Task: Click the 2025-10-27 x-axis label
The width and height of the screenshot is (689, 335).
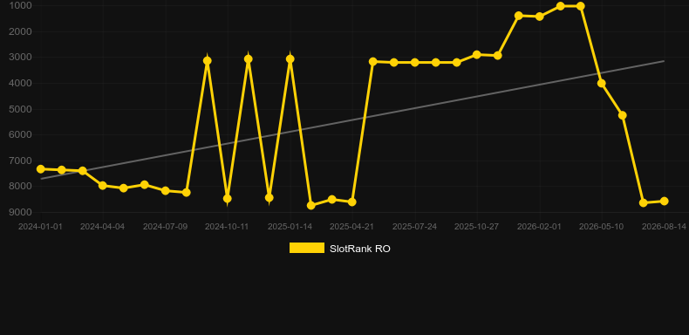Action: tap(476, 227)
